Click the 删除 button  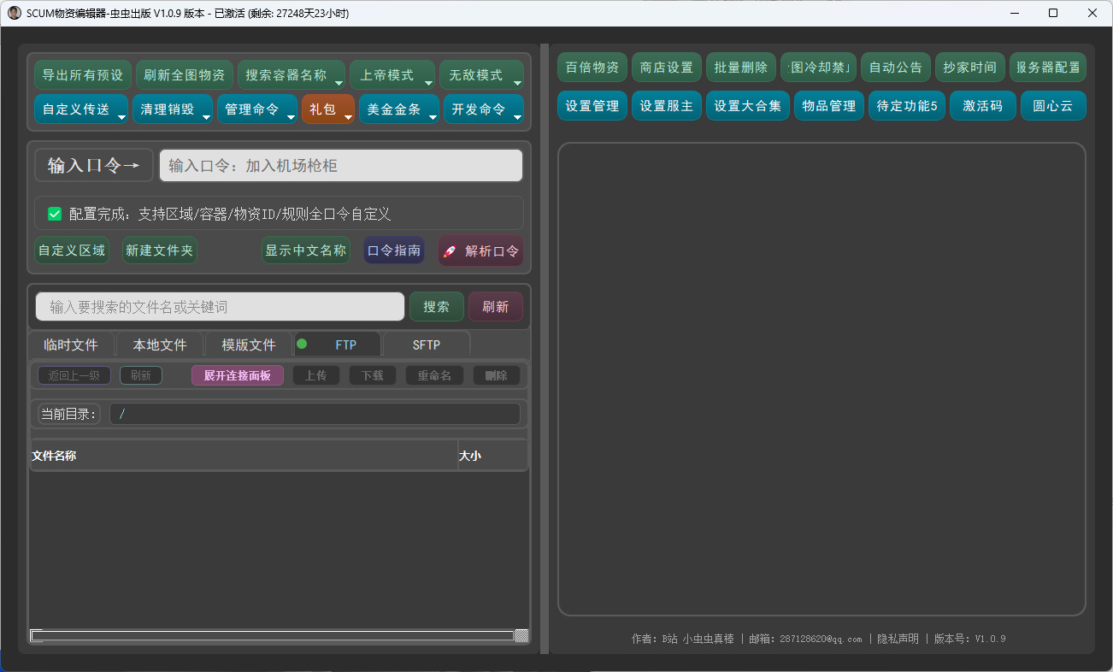pyautogui.click(x=497, y=375)
